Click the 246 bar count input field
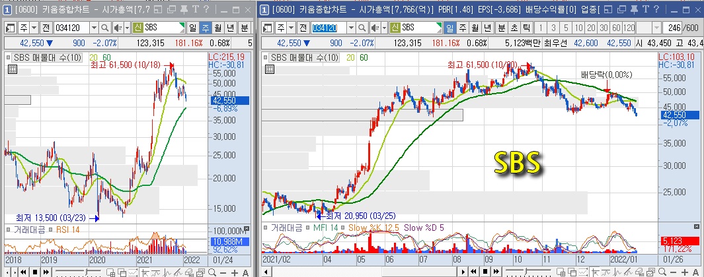This screenshot has width=704, height=277. pos(672,28)
